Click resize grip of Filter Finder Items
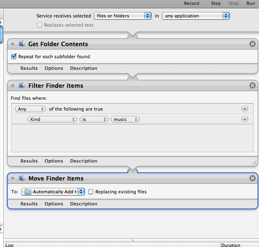Viewport: 259px width, 247px height. point(254,163)
